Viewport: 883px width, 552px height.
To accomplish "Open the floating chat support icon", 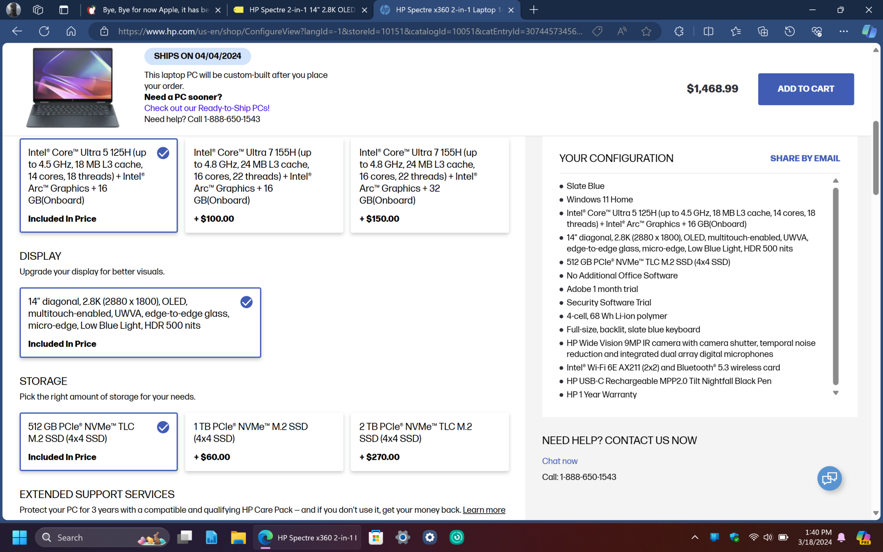I will [x=829, y=478].
